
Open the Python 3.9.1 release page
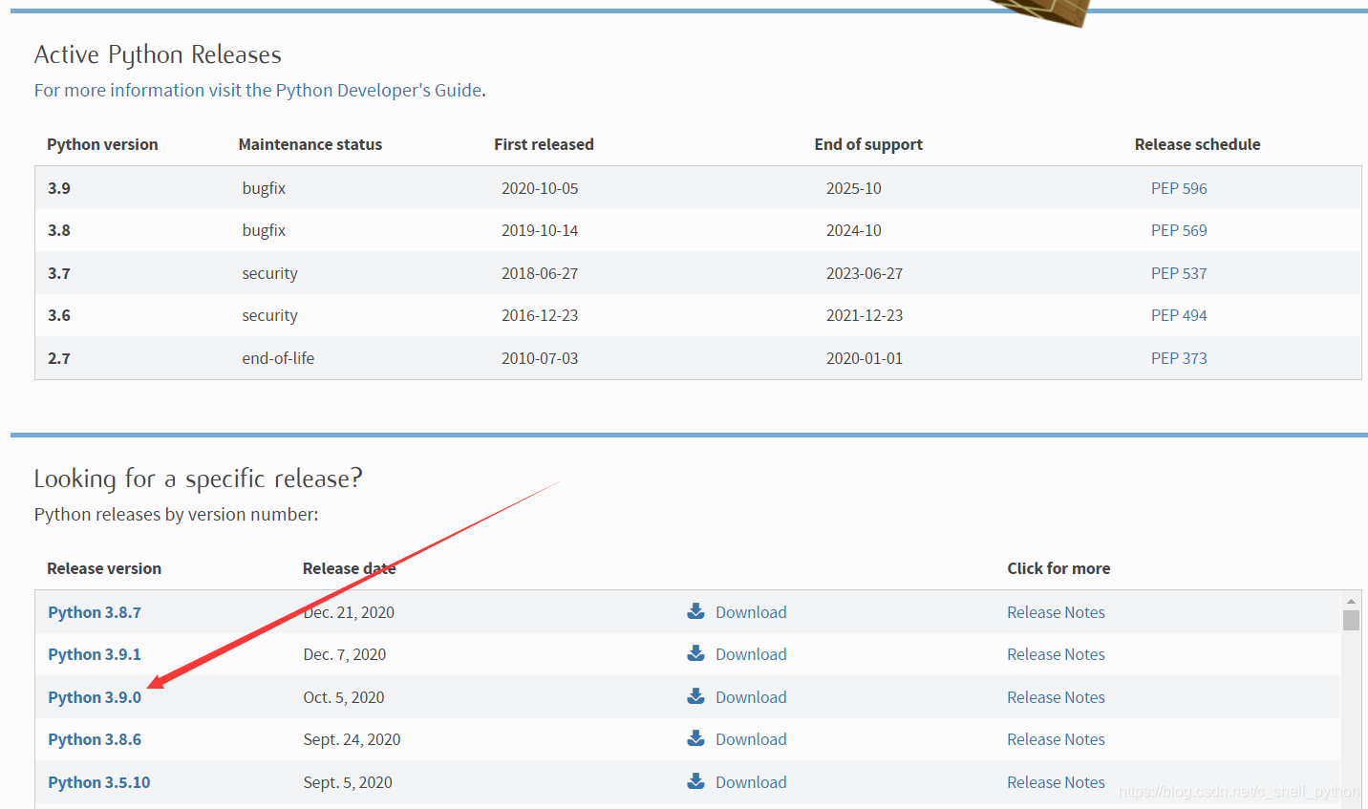[95, 654]
